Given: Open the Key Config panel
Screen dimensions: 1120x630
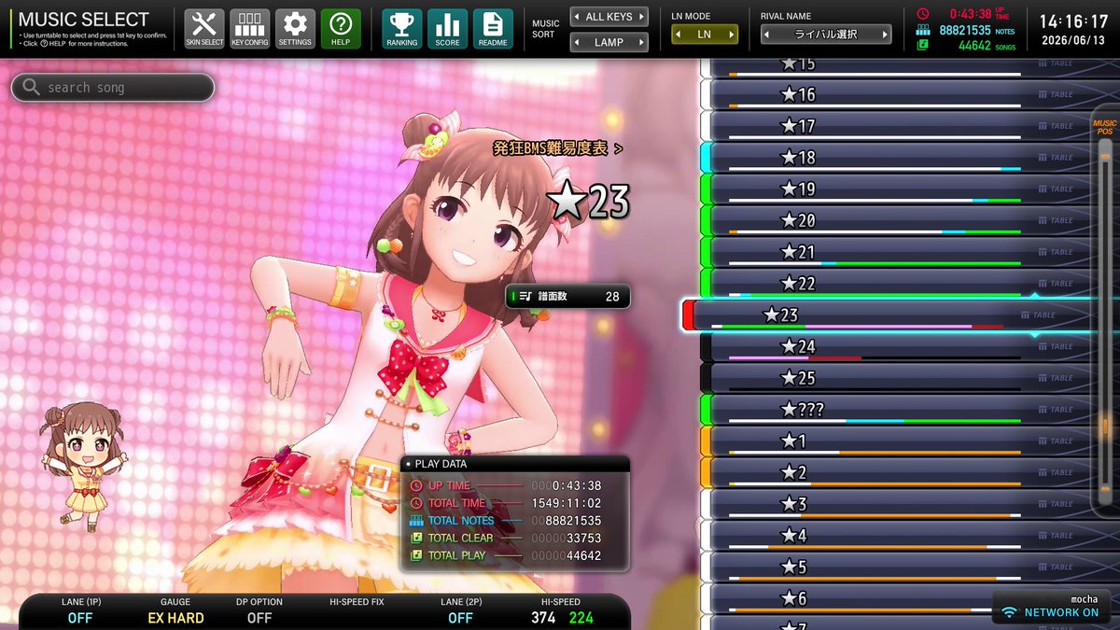Looking at the screenshot, I should 249,29.
